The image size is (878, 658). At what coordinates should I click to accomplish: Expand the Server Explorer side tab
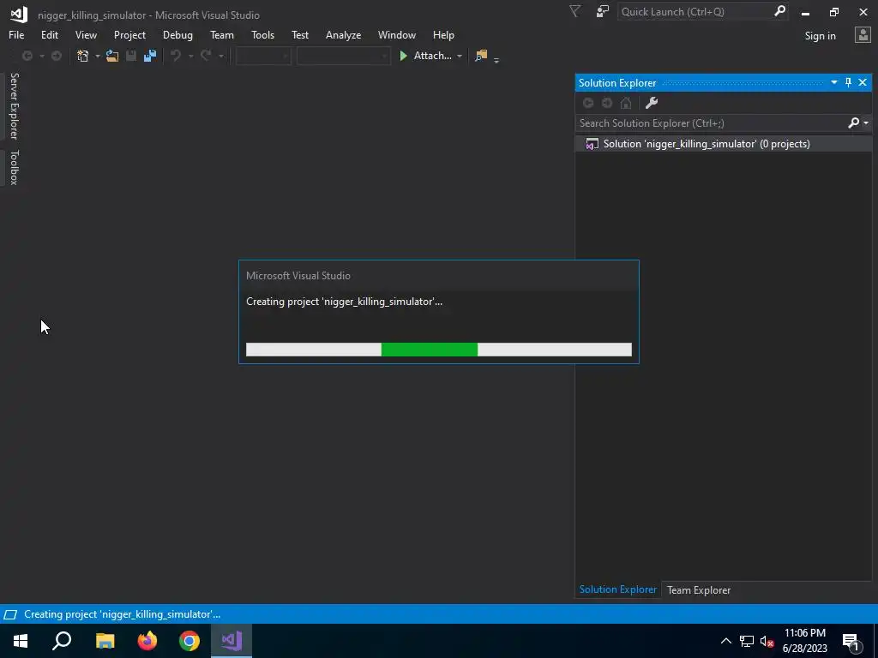tap(14, 105)
